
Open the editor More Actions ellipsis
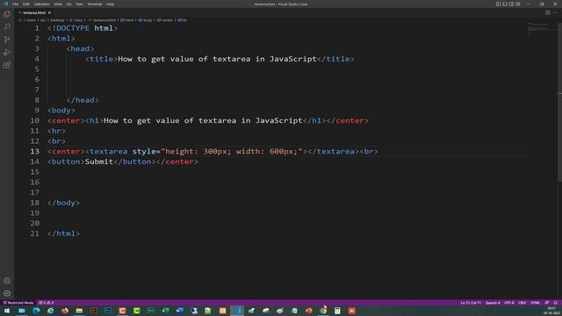(x=555, y=12)
